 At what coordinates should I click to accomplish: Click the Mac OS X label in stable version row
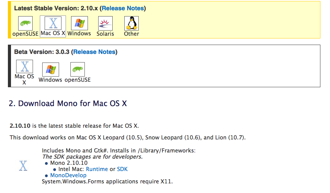click(53, 33)
